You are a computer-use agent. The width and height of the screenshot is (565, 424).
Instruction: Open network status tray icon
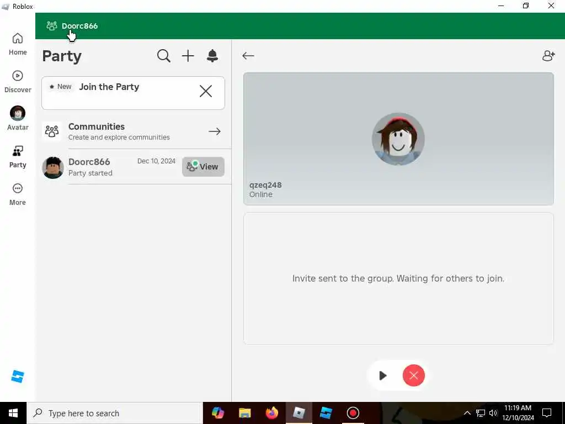481,413
